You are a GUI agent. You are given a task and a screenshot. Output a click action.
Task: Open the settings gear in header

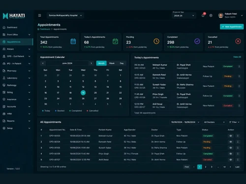(211, 15)
